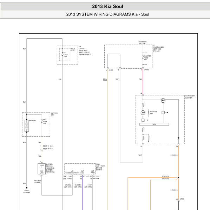This screenshot has width=210, height=210.
Task: Click the "BATTERY SENSOR (NEGATIVE BATTERY TERMINAL)" label
Action: click(x=50, y=168)
